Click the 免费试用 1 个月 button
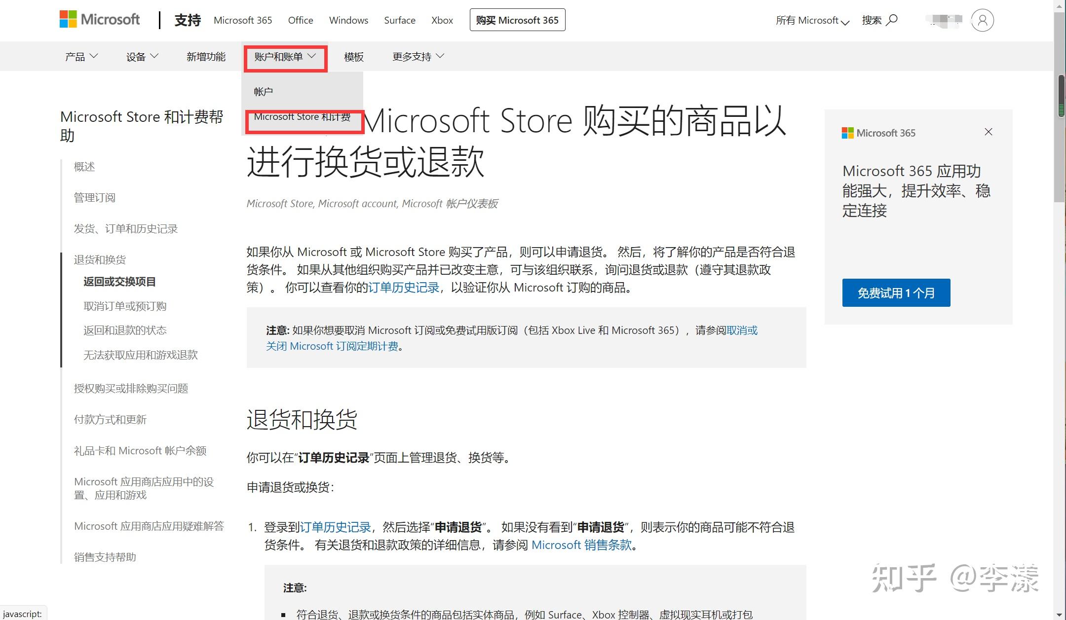1066x620 pixels. click(896, 293)
